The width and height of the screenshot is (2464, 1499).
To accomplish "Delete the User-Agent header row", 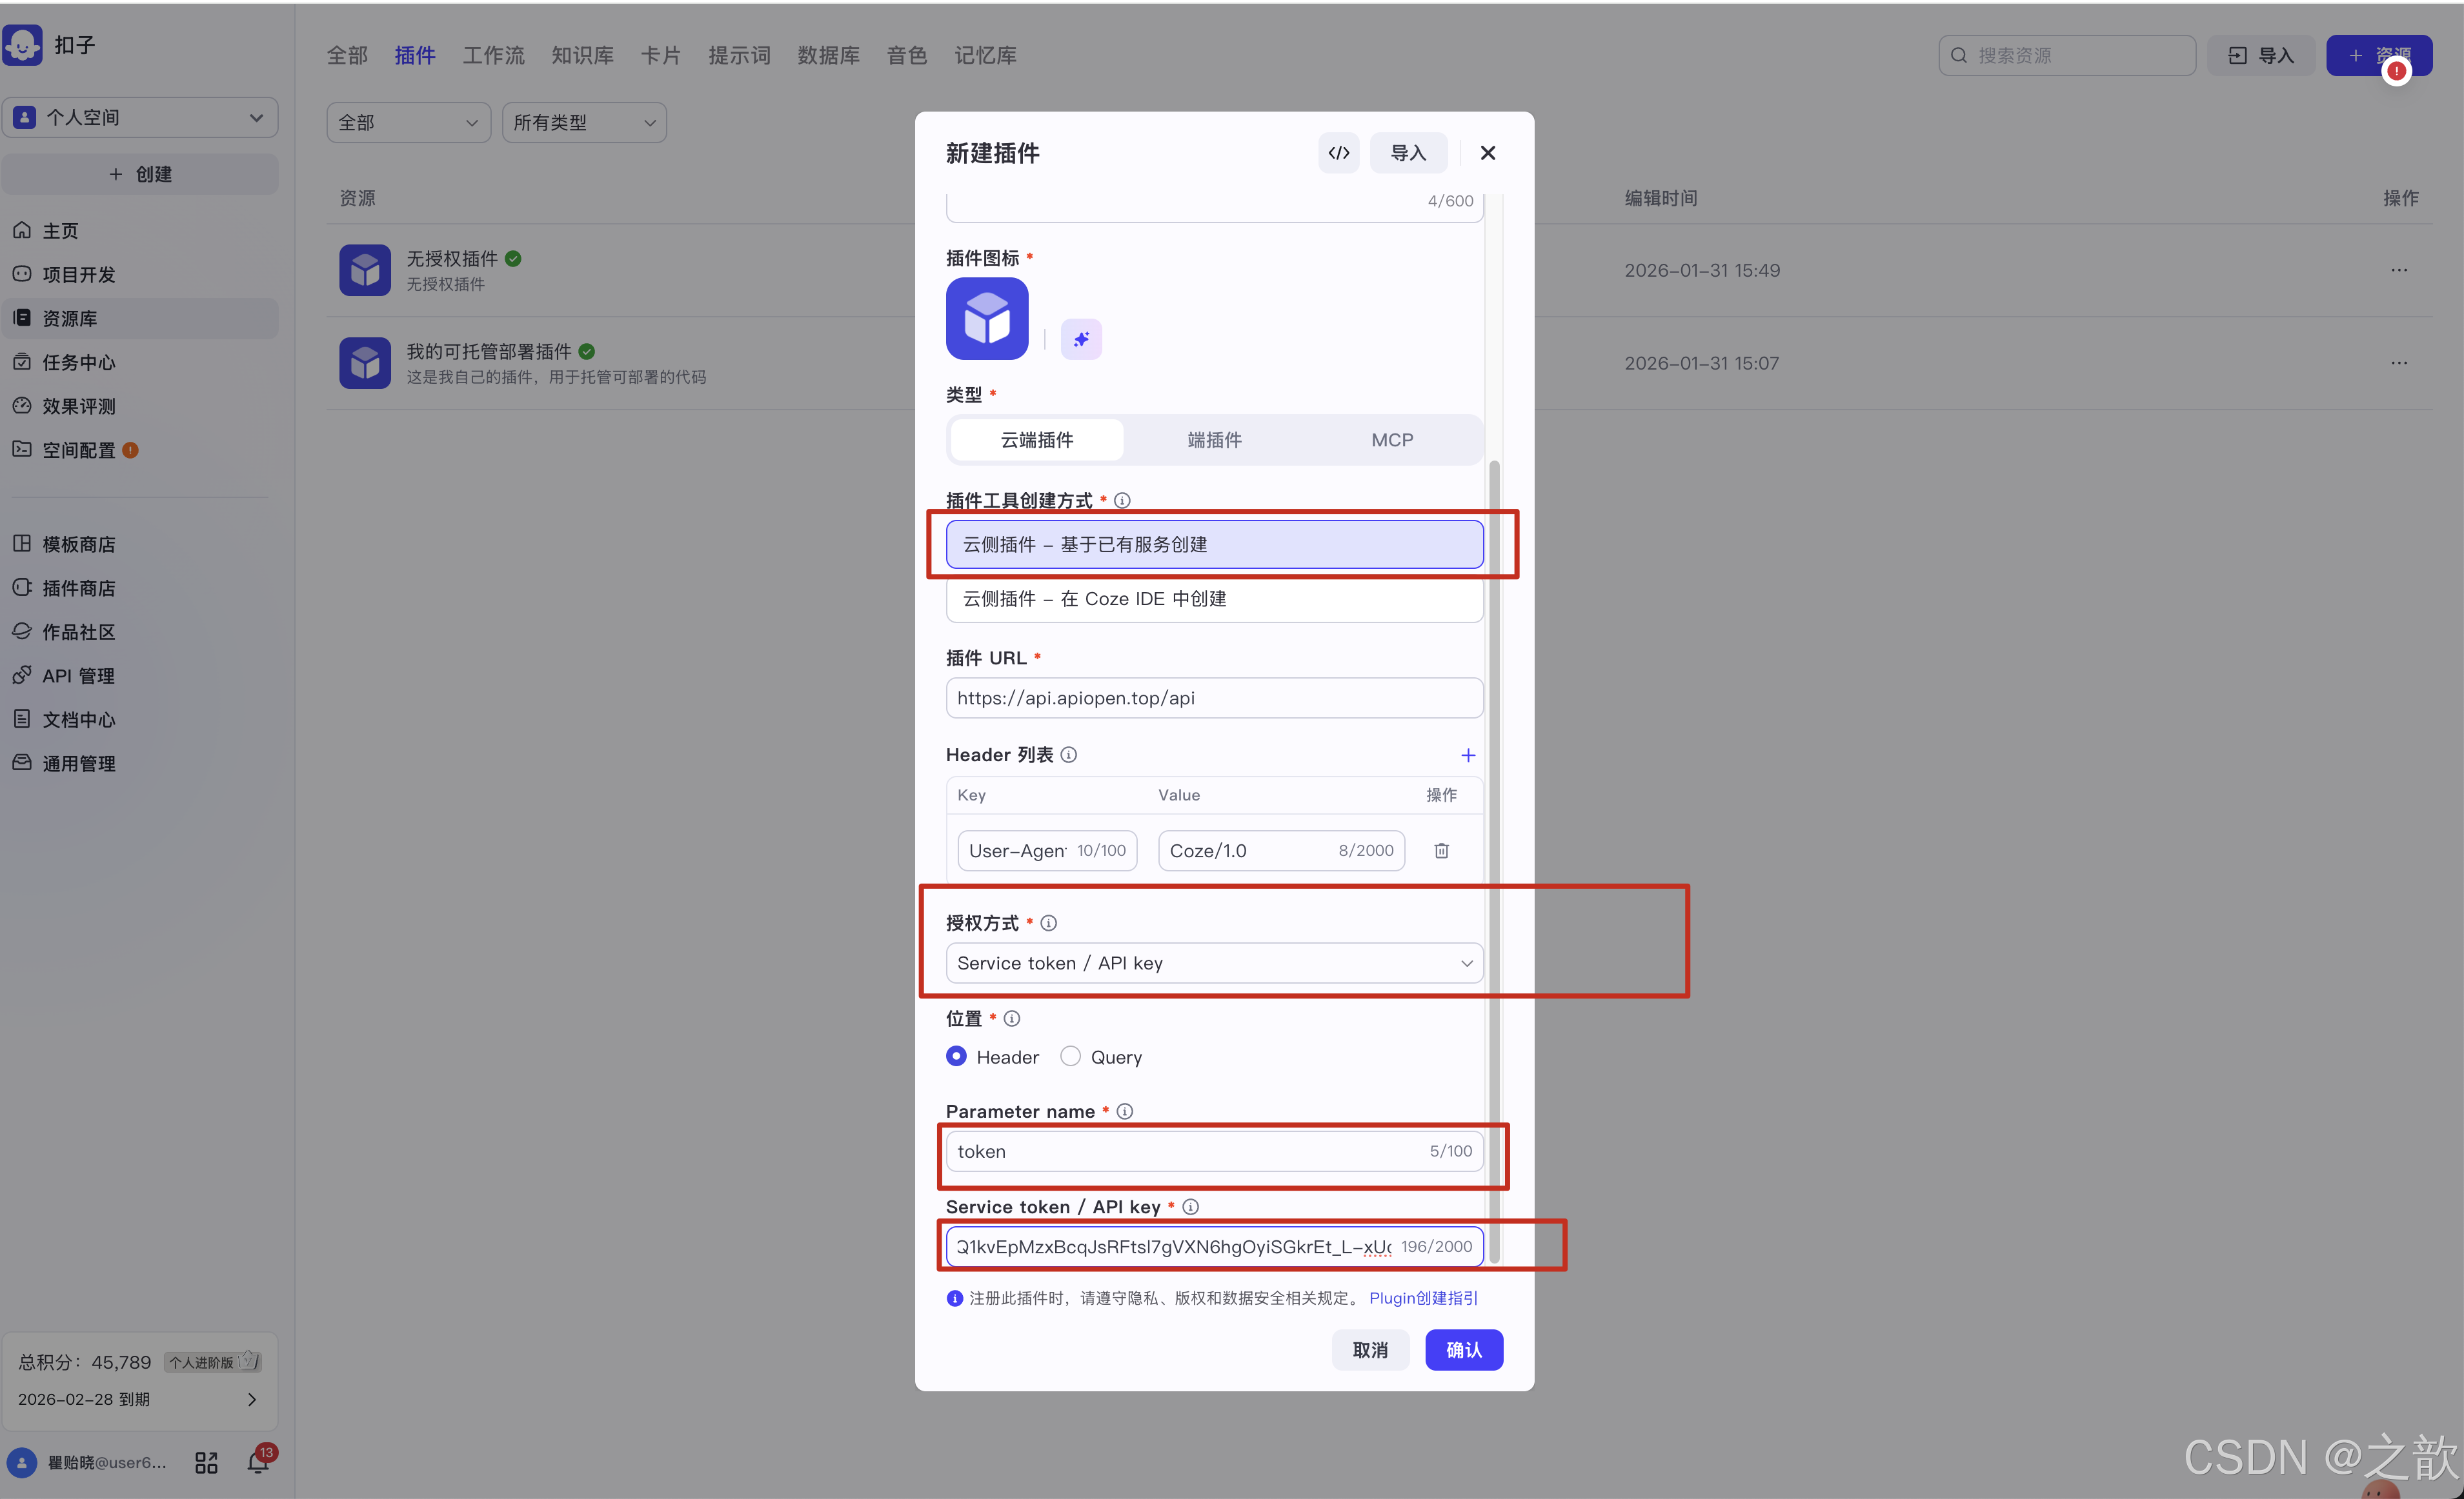I will tap(1441, 850).
